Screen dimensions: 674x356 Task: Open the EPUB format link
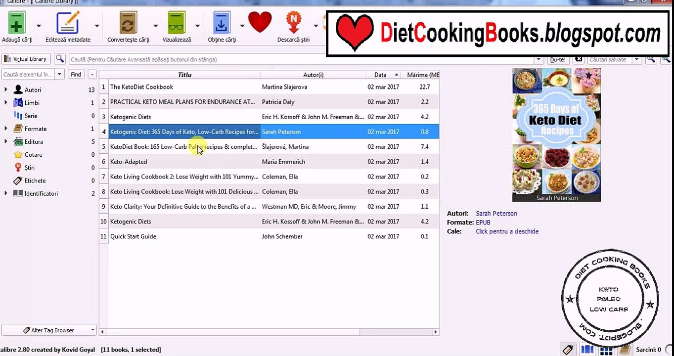[x=483, y=222]
